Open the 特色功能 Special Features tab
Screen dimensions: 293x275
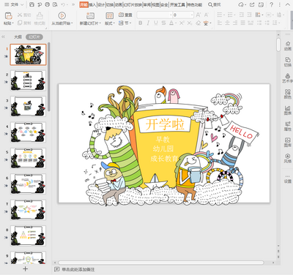pos(194,4)
